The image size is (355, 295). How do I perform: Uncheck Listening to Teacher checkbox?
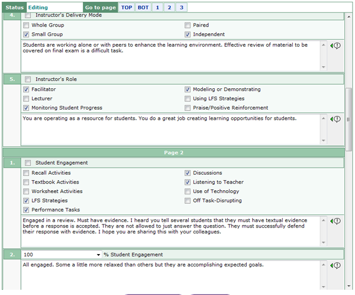tap(188, 182)
